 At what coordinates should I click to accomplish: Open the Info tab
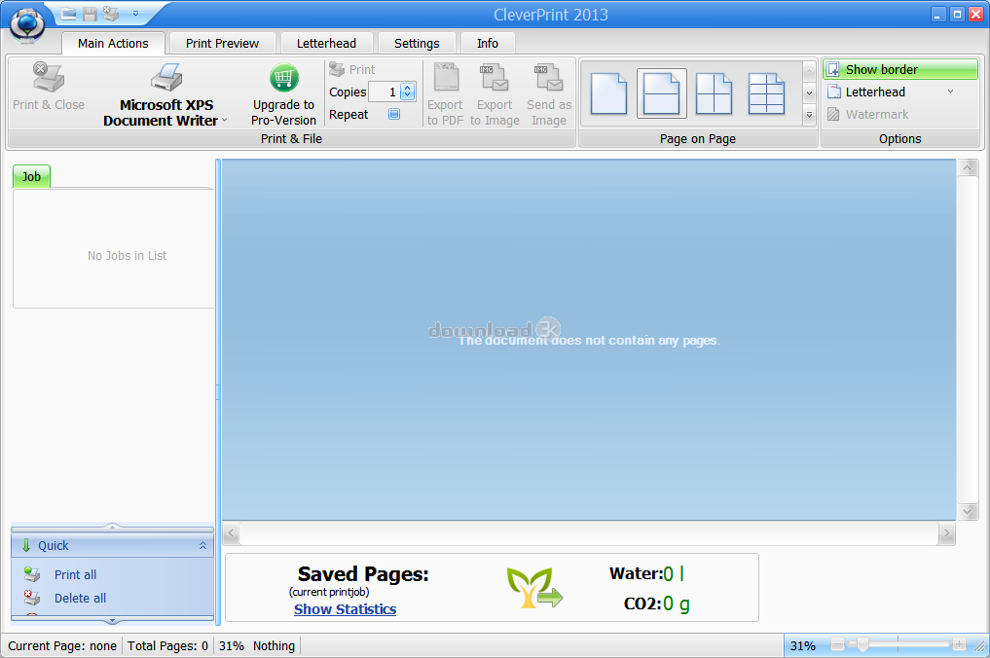(488, 43)
